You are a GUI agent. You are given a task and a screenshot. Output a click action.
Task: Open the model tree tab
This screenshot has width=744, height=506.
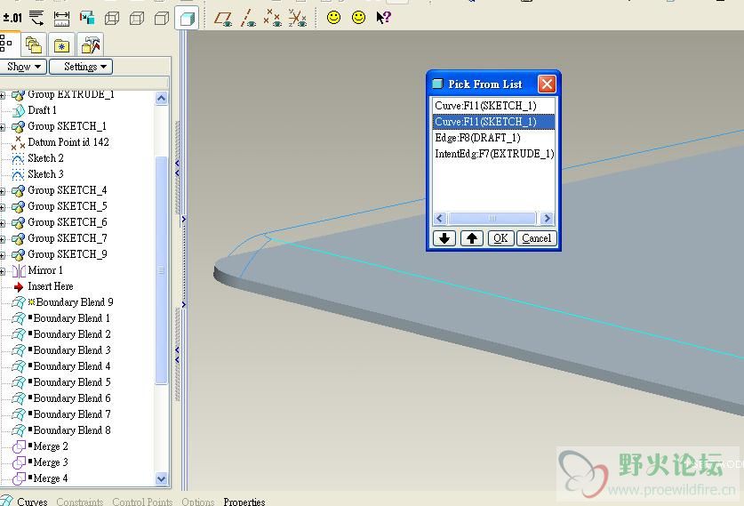pyautogui.click(x=7, y=44)
